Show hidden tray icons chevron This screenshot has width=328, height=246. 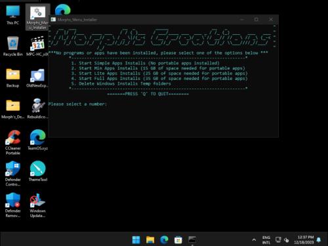[254, 240]
